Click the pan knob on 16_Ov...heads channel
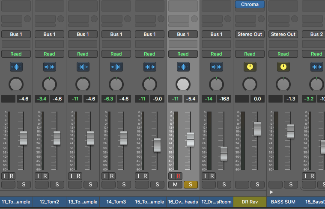Screen dimensions: 325x209 (183, 84)
